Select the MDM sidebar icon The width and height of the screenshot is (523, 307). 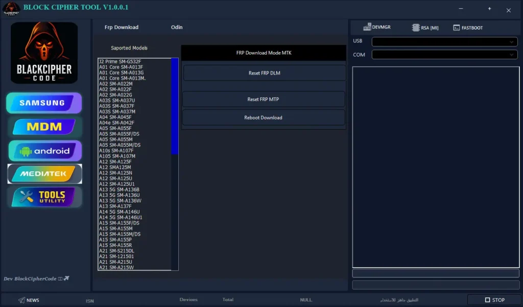(44, 127)
